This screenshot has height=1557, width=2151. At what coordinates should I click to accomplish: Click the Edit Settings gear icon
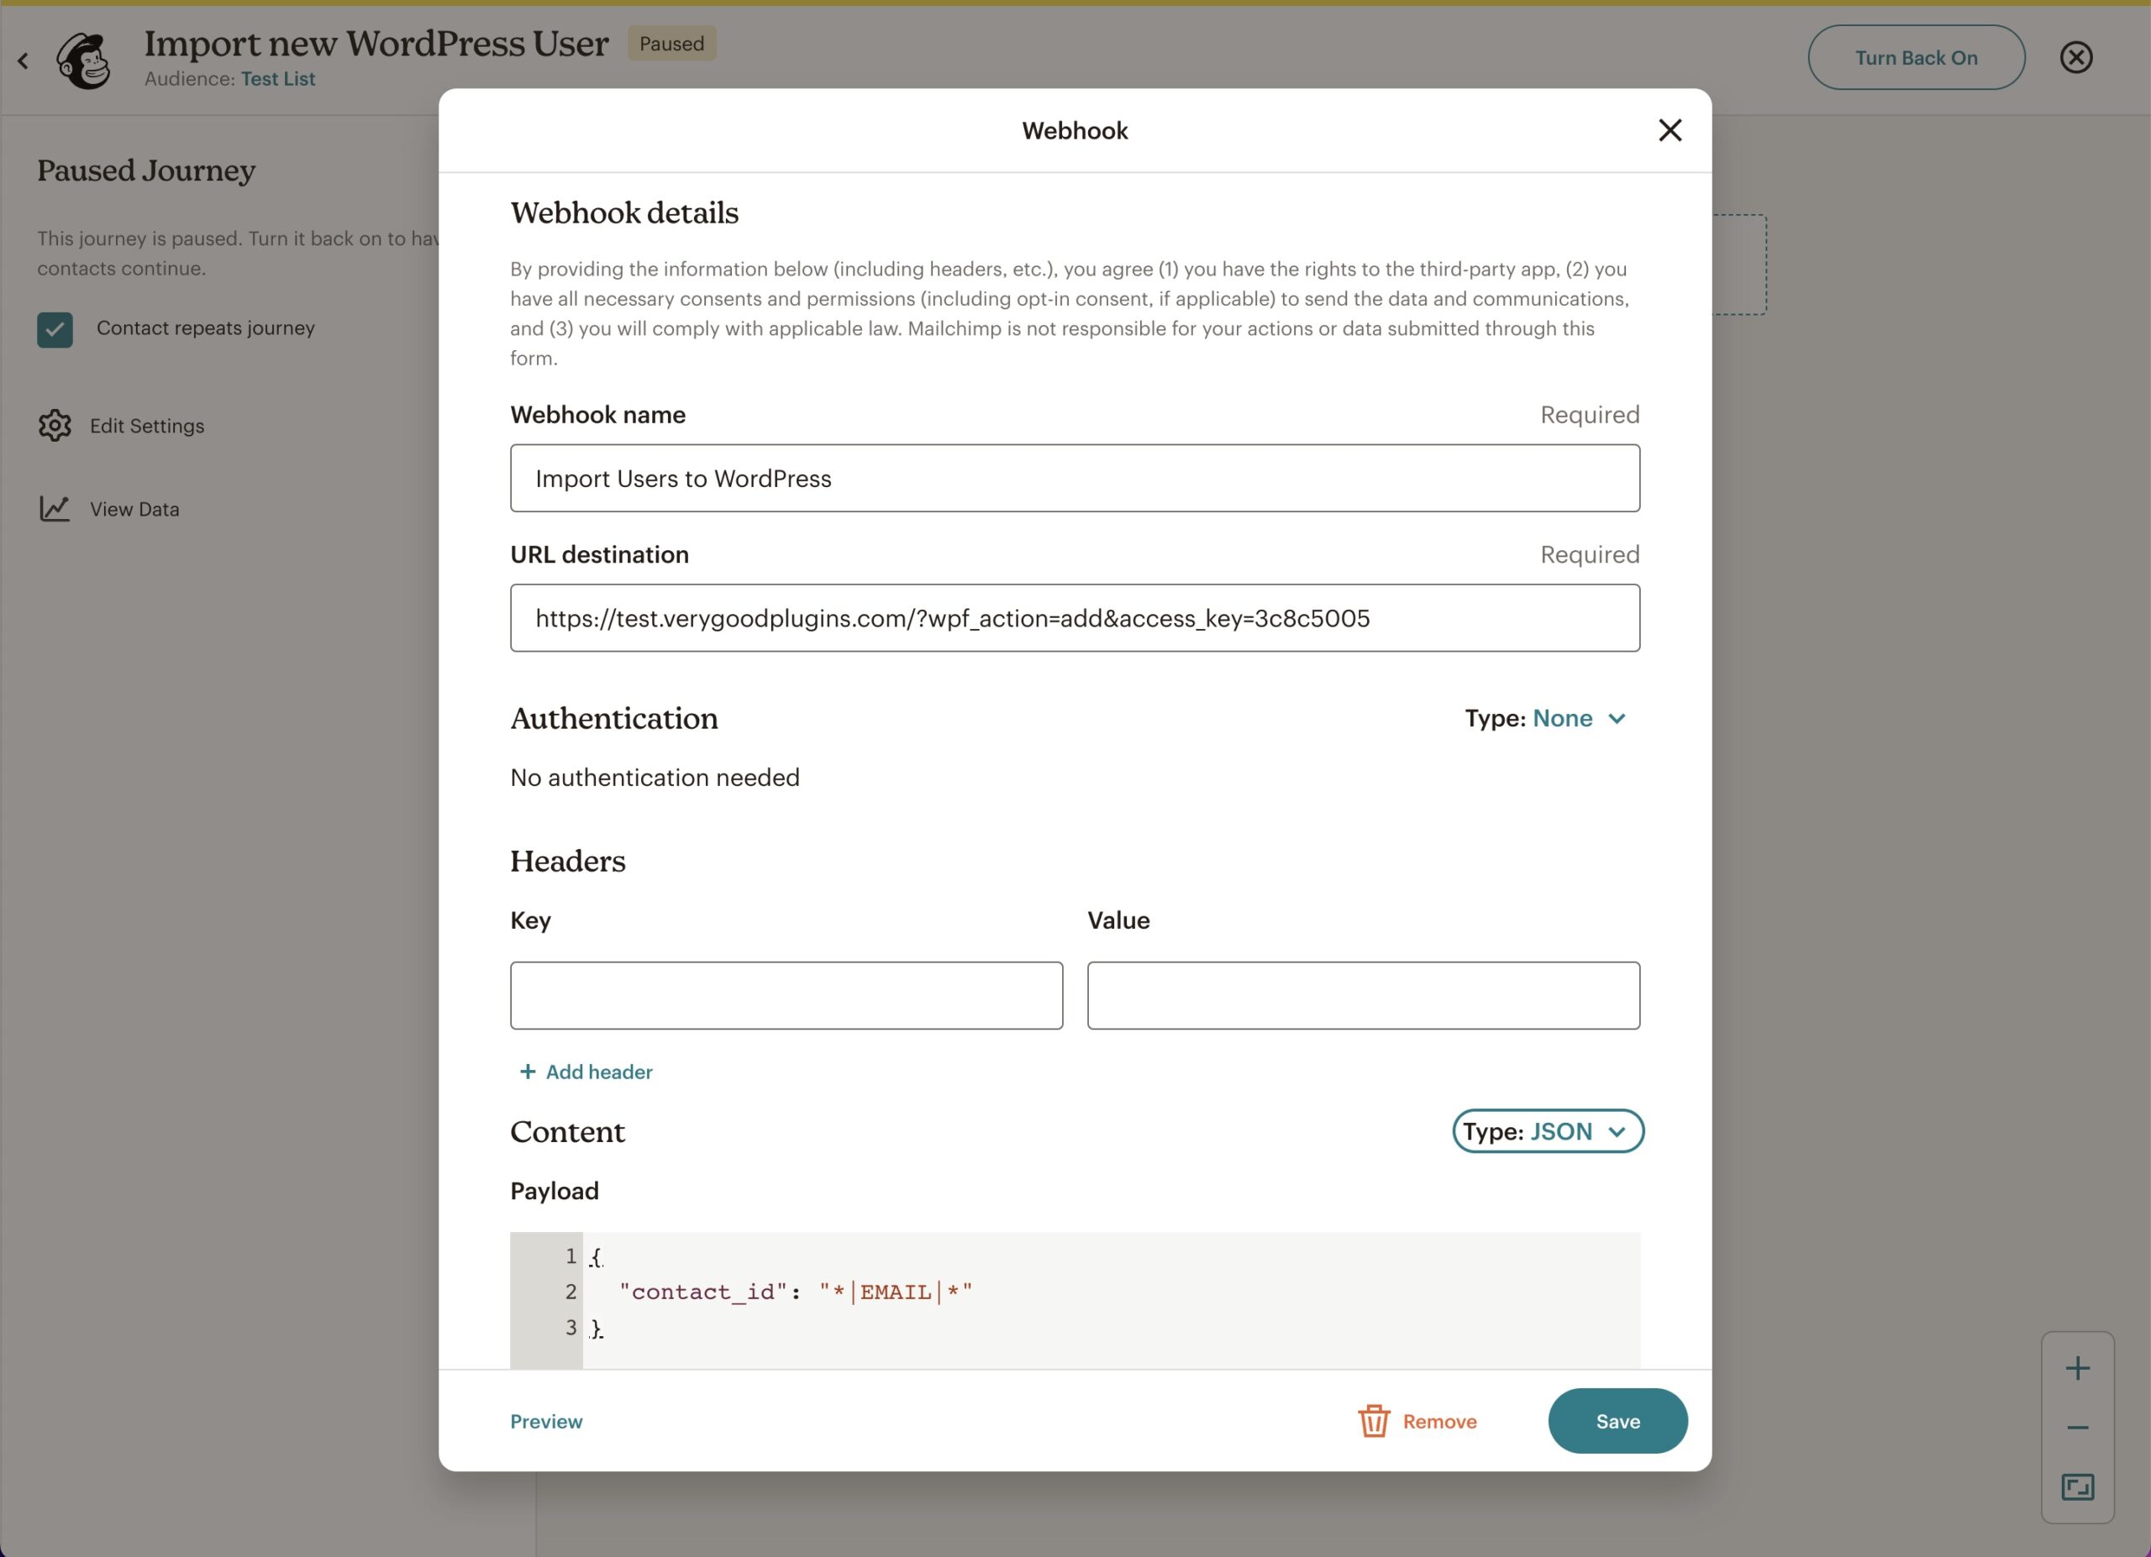pyautogui.click(x=55, y=426)
